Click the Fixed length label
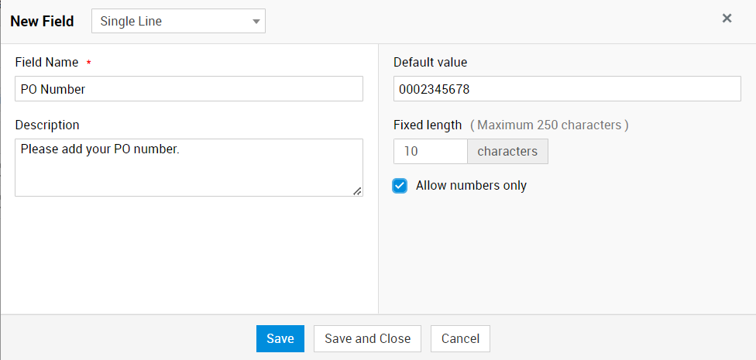This screenshot has width=756, height=360. click(428, 125)
